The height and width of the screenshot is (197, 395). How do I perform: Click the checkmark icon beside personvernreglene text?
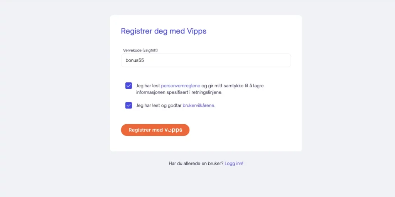[x=129, y=86]
